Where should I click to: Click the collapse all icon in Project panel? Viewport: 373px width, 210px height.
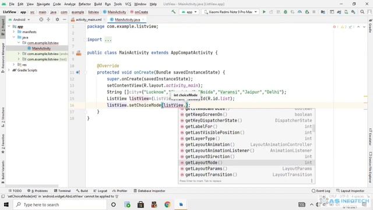[48, 19]
